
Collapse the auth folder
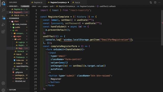coord(13,39)
